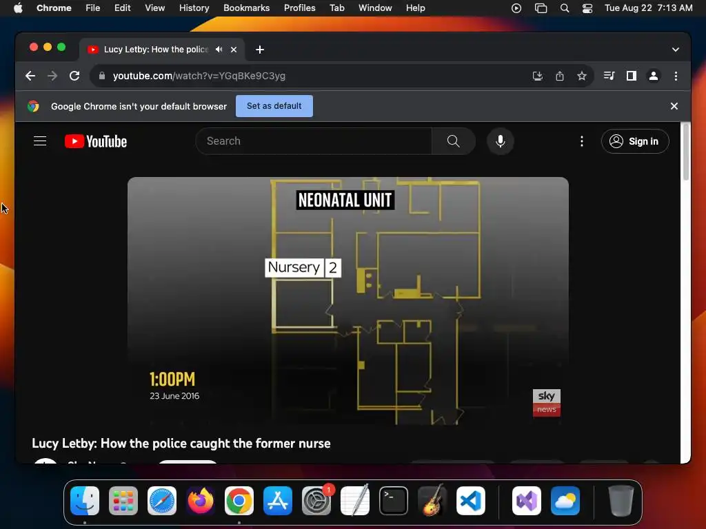Open the History menu
Image resolution: width=706 pixels, height=529 pixels.
pos(194,8)
